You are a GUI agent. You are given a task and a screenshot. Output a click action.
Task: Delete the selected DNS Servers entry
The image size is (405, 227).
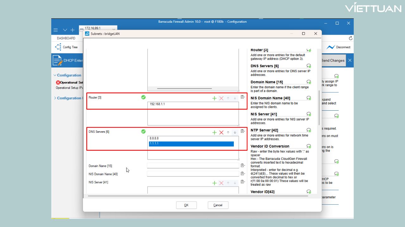tap(221, 132)
